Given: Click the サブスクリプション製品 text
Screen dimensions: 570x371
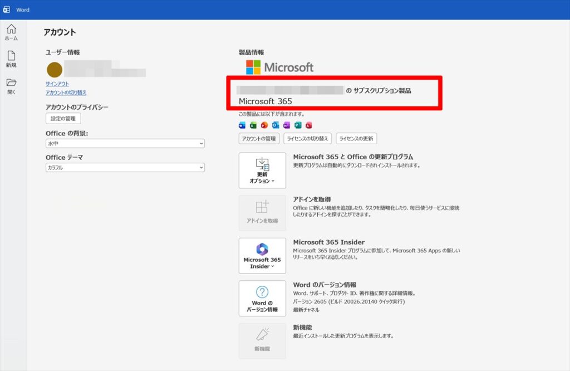Looking at the screenshot, I should tap(382, 91).
